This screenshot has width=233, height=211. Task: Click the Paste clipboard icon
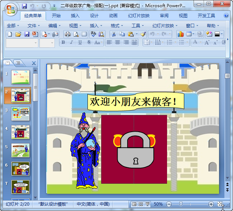tap(131, 34)
